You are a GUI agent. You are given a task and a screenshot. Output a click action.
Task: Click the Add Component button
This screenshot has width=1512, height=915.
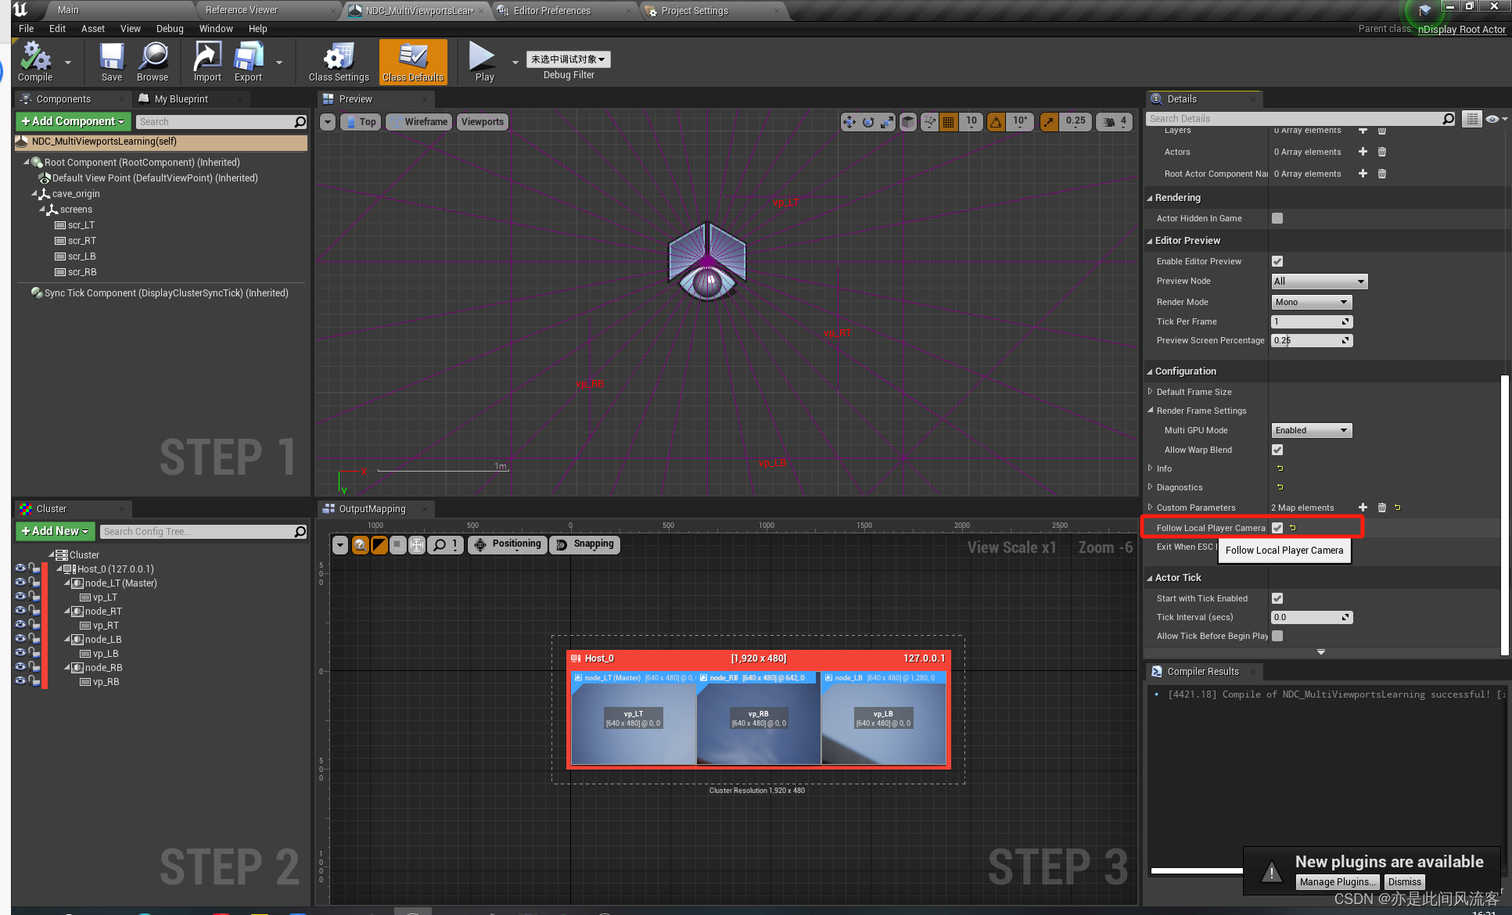point(73,121)
